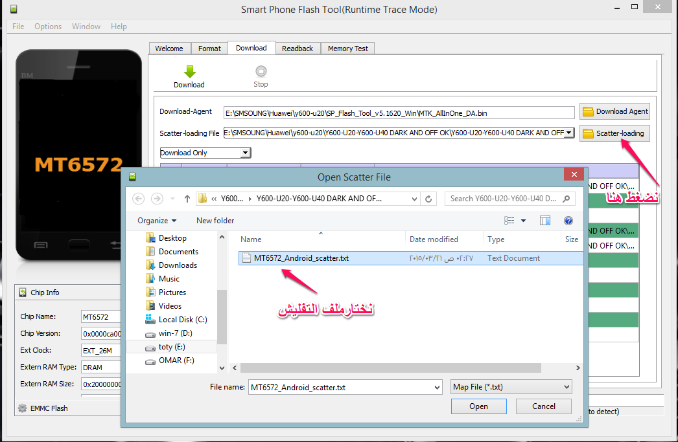Select the MT6572_Android_scatter.txt file
The width and height of the screenshot is (678, 442).
tap(301, 258)
